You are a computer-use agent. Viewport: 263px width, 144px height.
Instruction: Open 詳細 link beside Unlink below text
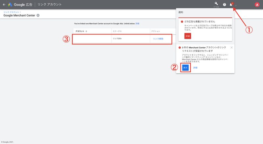pyautogui.click(x=137, y=23)
